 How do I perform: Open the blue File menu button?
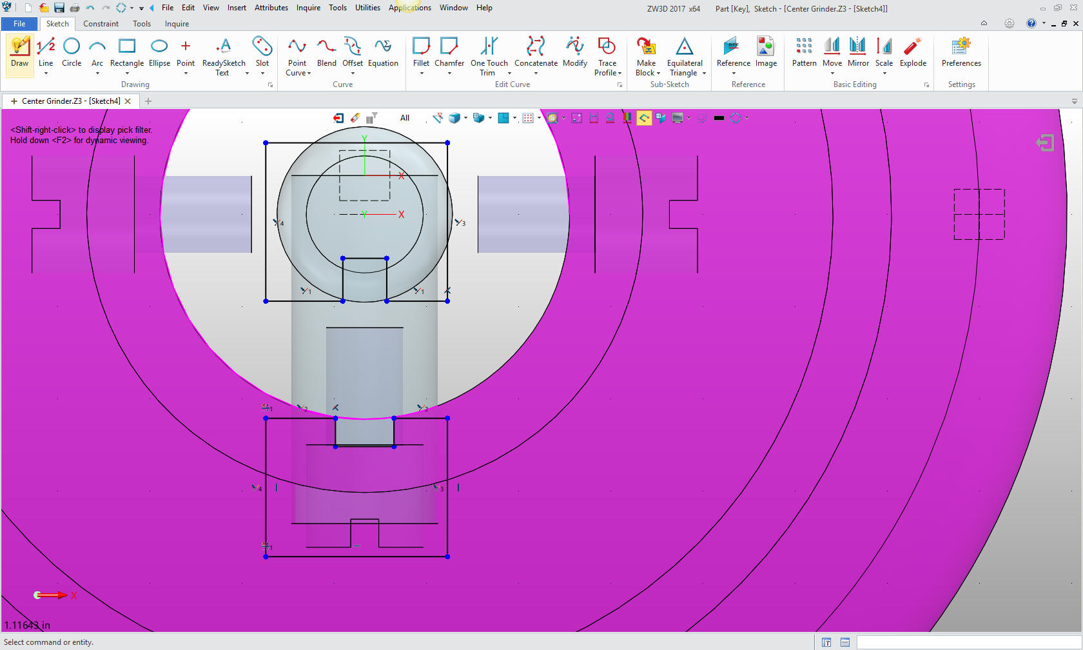point(19,24)
